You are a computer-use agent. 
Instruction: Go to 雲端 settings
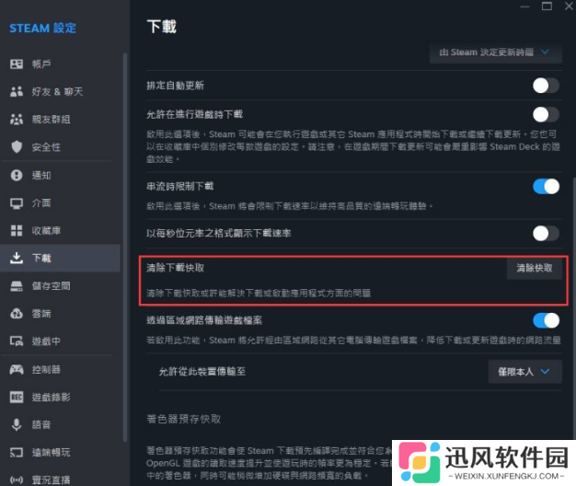point(61,313)
